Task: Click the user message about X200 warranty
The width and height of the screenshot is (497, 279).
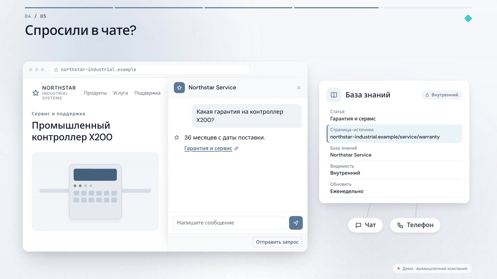Action: point(247,116)
